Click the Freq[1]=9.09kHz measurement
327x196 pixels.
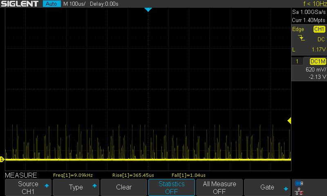point(73,175)
